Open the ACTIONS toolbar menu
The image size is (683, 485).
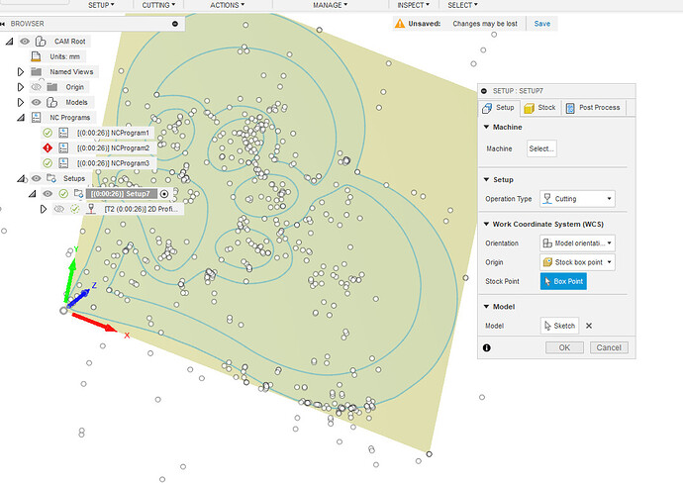[x=227, y=5]
